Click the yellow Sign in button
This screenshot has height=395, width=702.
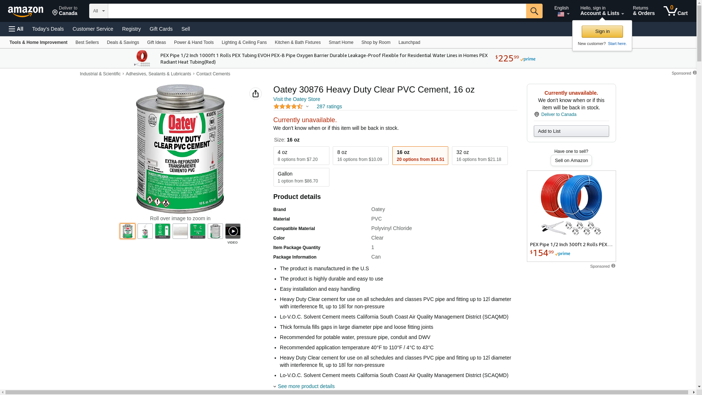(602, 31)
